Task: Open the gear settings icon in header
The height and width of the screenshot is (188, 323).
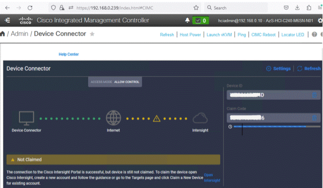Action: coord(320,20)
